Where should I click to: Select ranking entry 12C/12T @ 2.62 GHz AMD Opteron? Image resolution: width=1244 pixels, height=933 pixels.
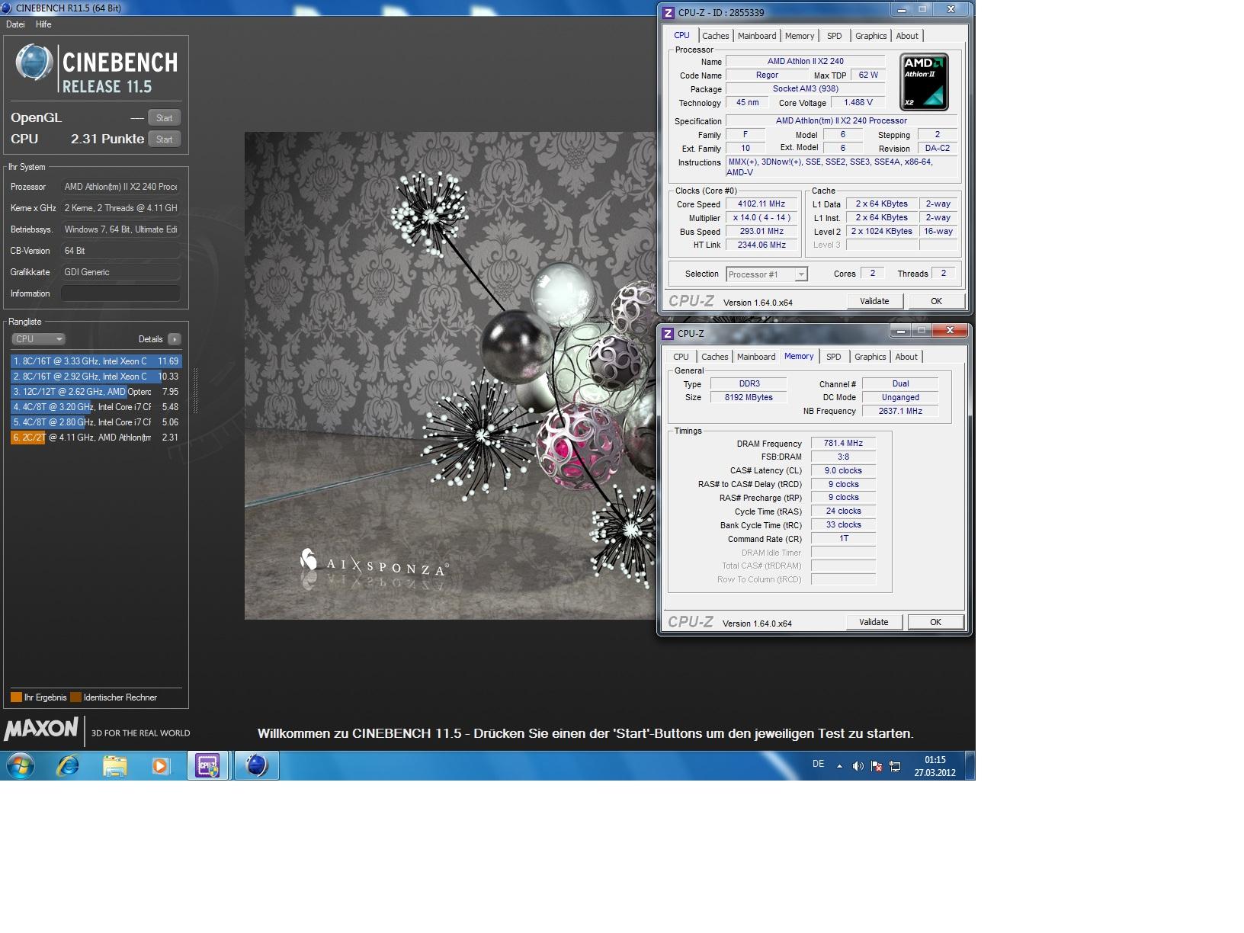pyautogui.click(x=96, y=392)
